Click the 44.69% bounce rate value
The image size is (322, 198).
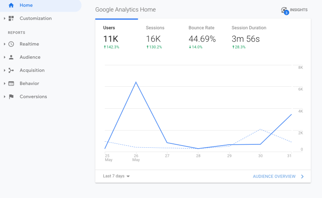pyautogui.click(x=202, y=39)
